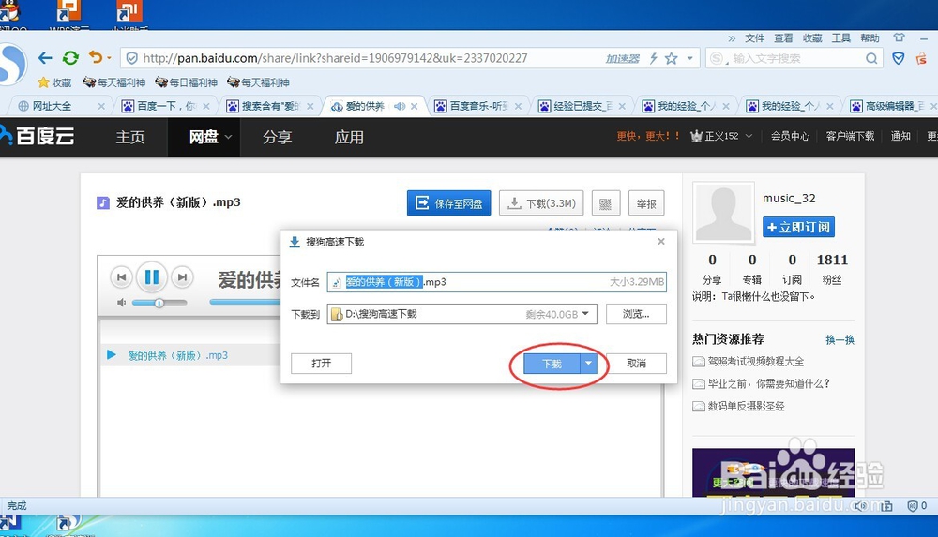Mute the tab's speaker icon on 爱的供养 tab

tap(399, 106)
